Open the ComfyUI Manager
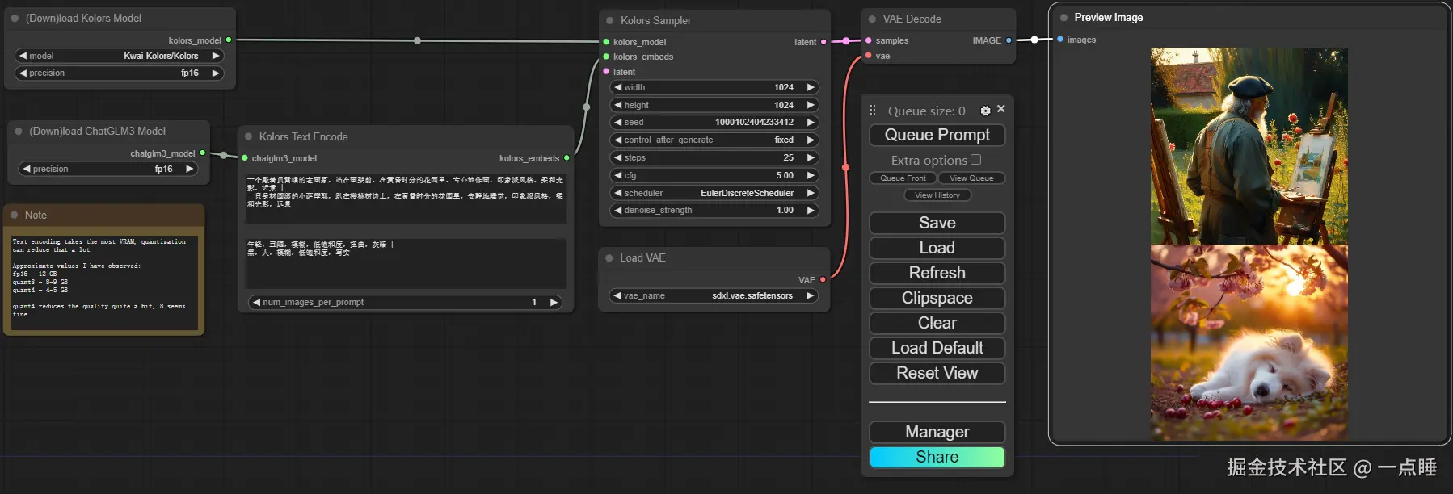This screenshot has width=1453, height=494. (937, 432)
